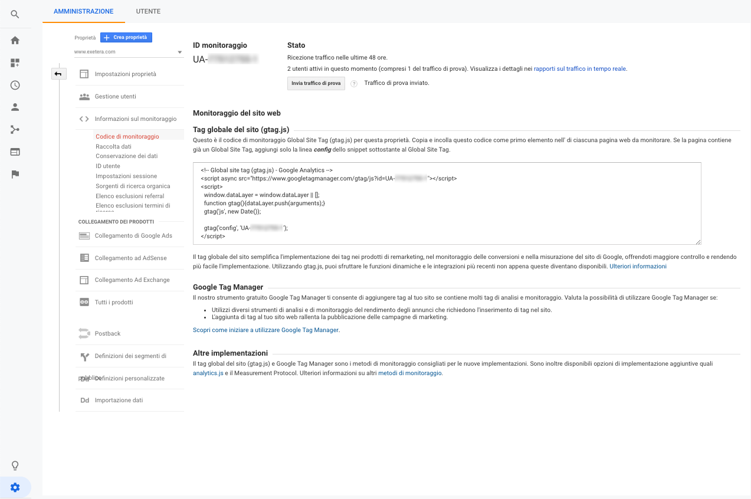The height and width of the screenshot is (499, 751).
Task: Select Elenco esclusioni referral item
Action: click(x=130, y=196)
